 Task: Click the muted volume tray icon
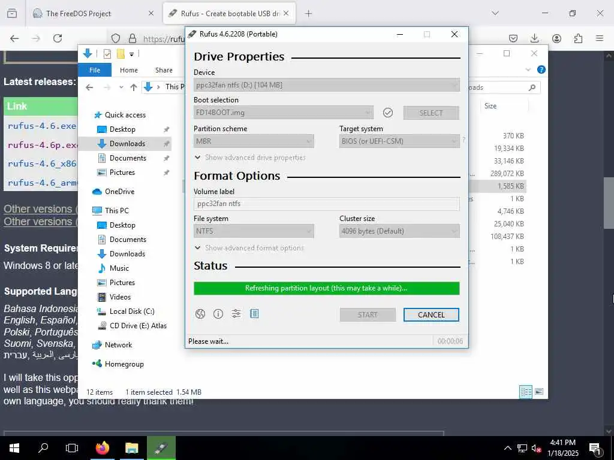click(536, 448)
